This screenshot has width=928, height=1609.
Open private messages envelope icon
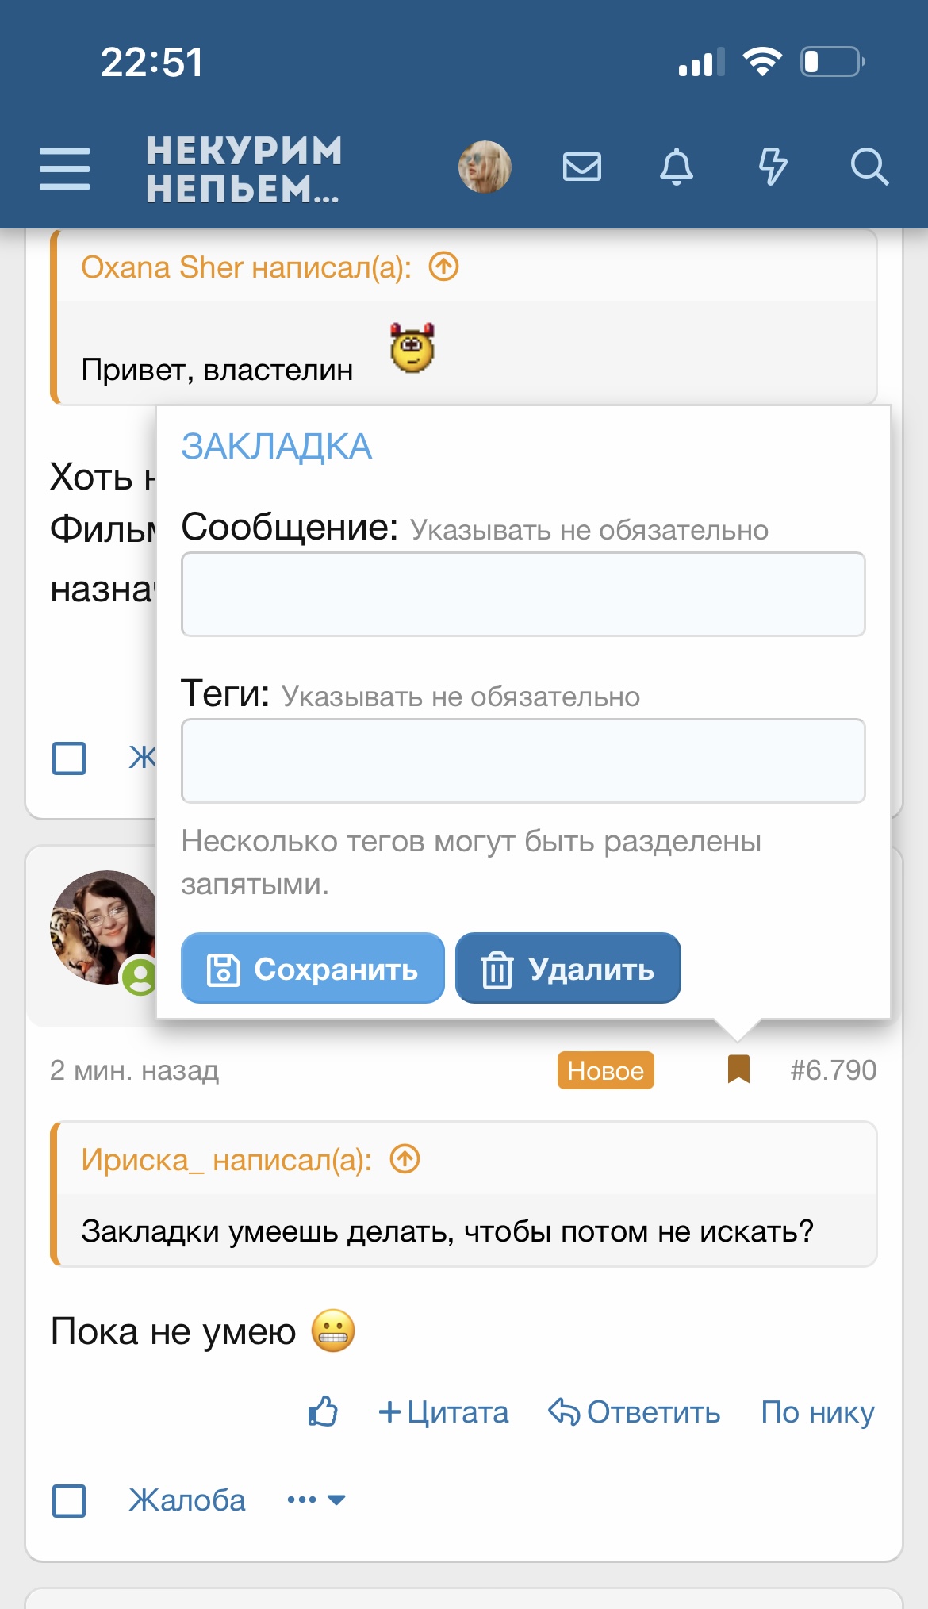point(582,167)
